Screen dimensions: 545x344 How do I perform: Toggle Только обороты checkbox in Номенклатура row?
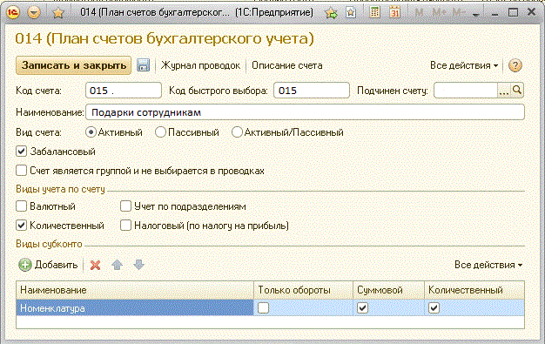(x=263, y=307)
